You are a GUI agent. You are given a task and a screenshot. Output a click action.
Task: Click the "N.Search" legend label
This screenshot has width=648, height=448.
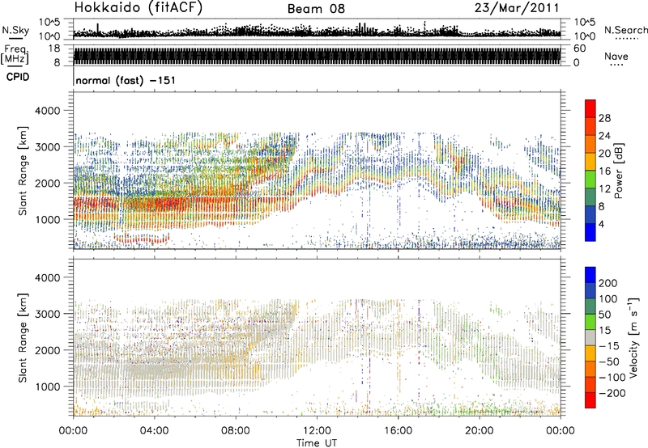(625, 30)
